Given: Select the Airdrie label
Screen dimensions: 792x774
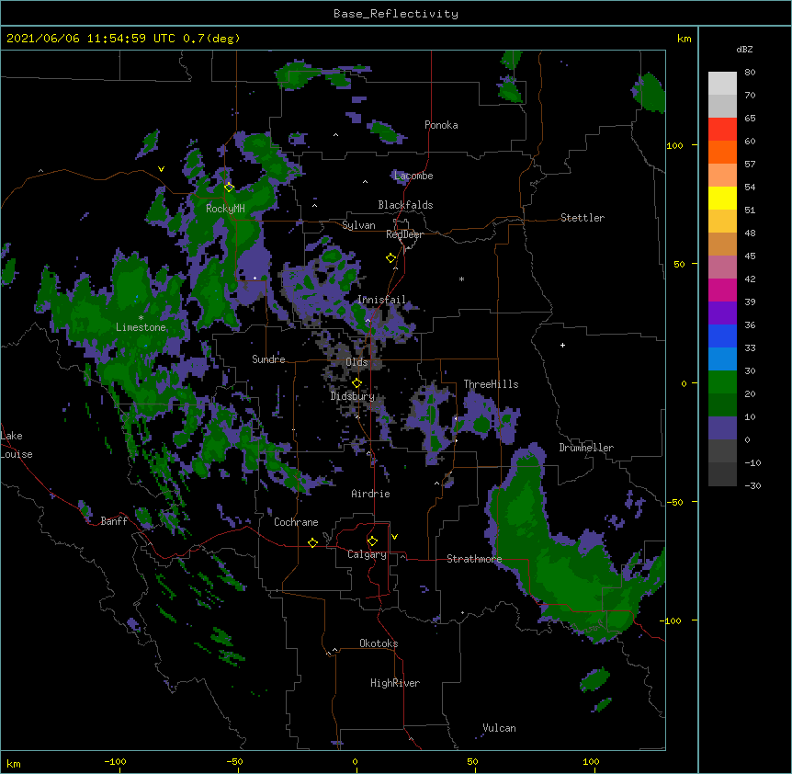Looking at the screenshot, I should click(370, 494).
